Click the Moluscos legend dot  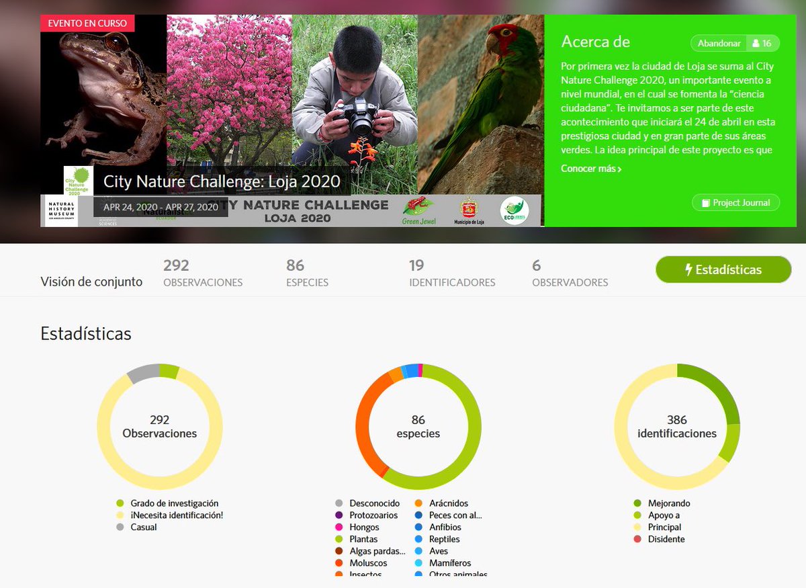click(x=339, y=563)
